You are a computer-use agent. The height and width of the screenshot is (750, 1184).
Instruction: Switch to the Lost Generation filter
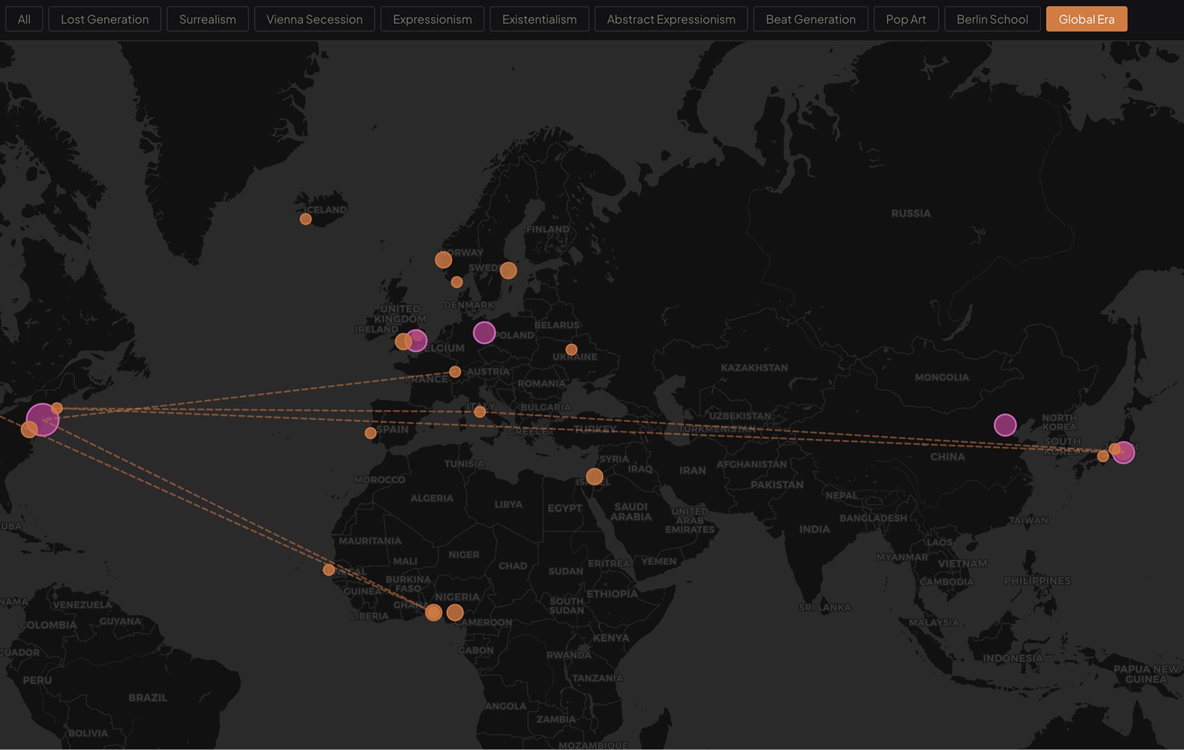tap(104, 19)
